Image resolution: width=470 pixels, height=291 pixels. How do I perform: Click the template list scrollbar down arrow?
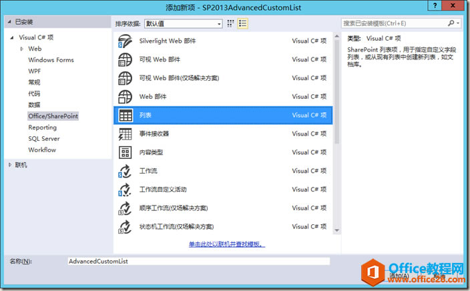[337, 230]
